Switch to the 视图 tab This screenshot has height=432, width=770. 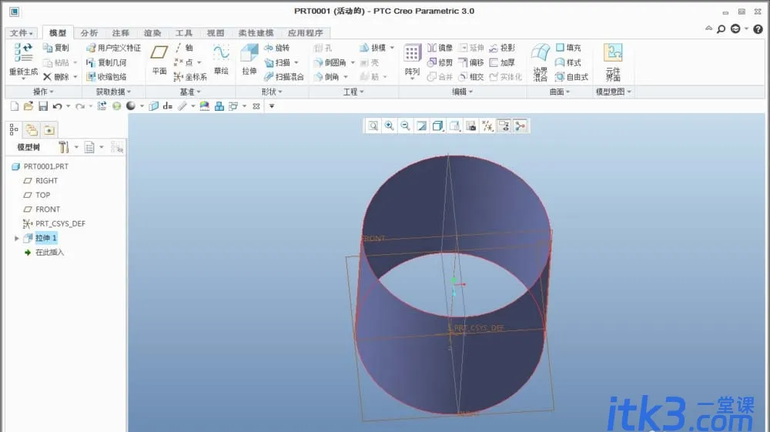click(x=215, y=33)
